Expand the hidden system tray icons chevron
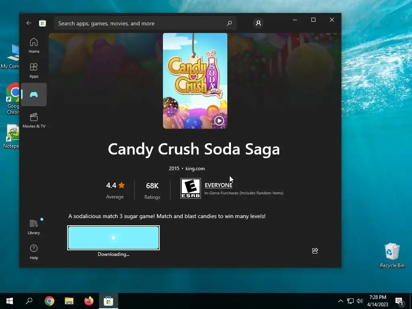Screen dimensions: 412x309 tap(340, 301)
